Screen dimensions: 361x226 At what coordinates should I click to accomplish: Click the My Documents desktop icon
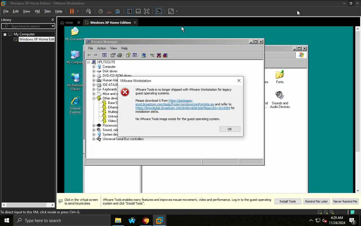(75, 34)
